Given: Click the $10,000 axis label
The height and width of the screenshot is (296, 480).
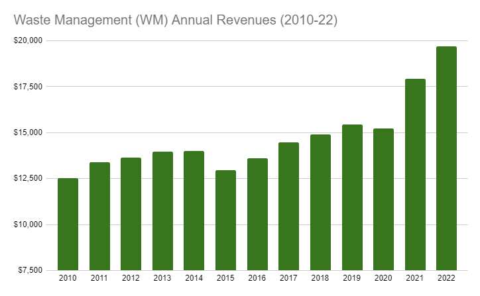Looking at the screenshot, I should [28, 224].
